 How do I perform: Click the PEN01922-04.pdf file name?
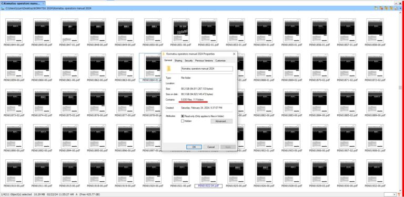tap(208, 185)
